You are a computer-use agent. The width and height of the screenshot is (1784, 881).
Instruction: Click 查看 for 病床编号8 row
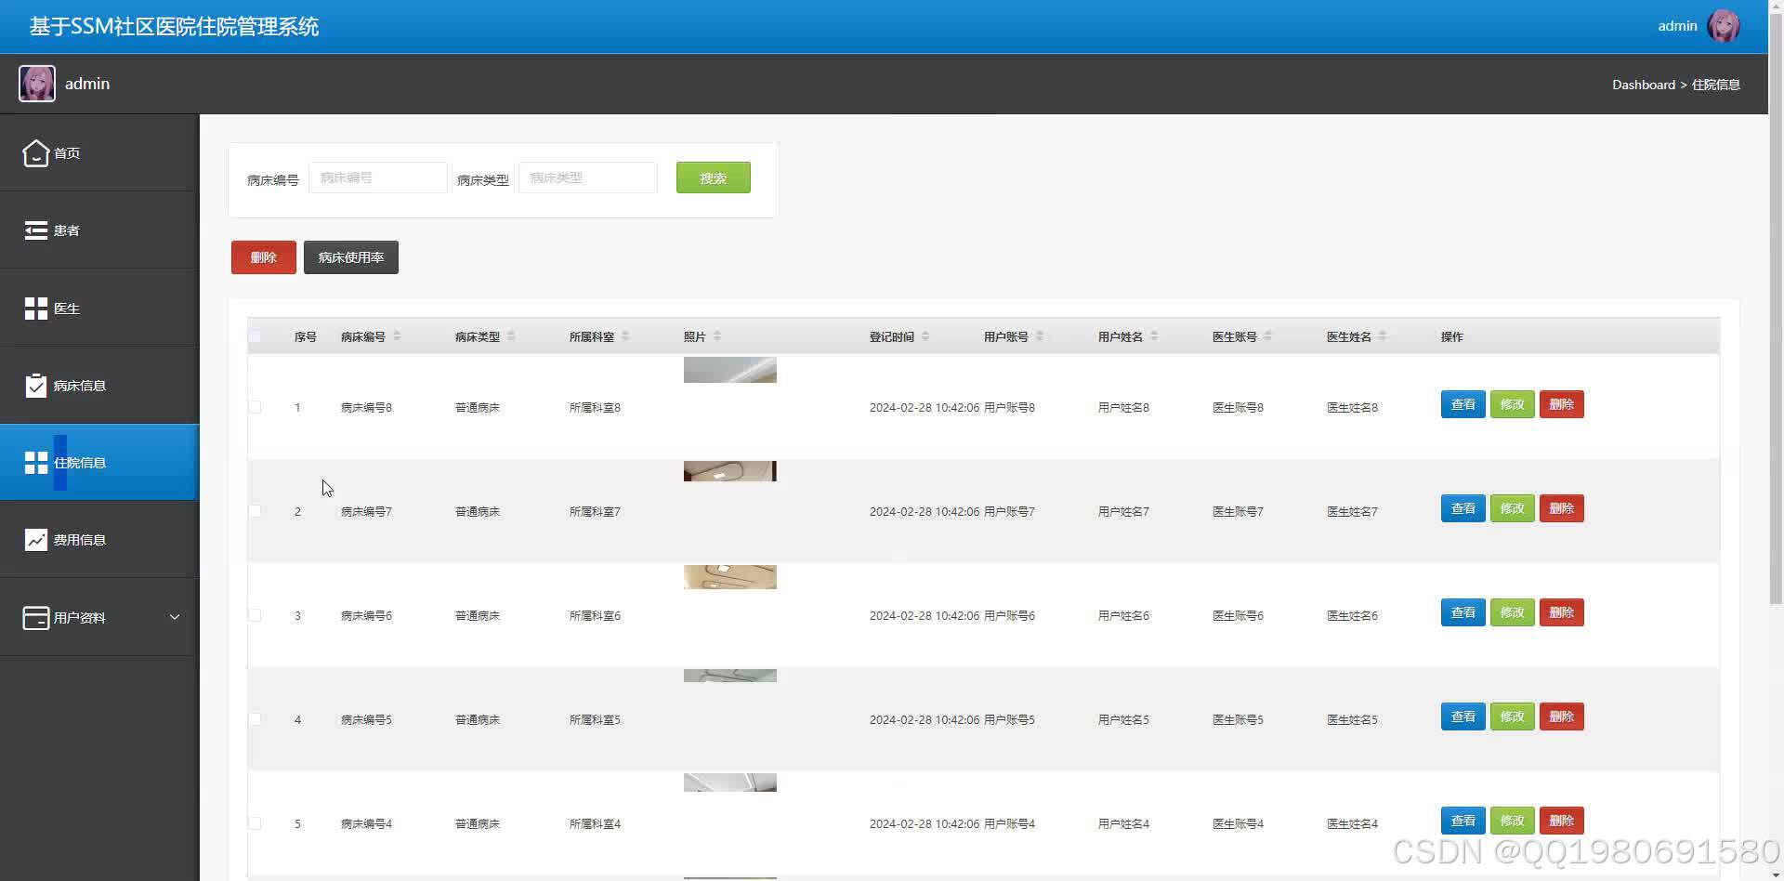point(1463,404)
